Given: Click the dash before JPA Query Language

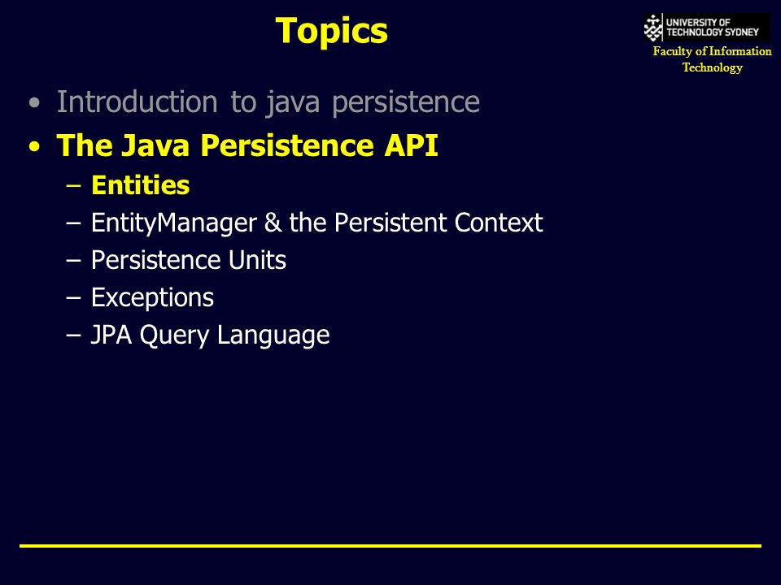Looking at the screenshot, I should pyautogui.click(x=73, y=336).
